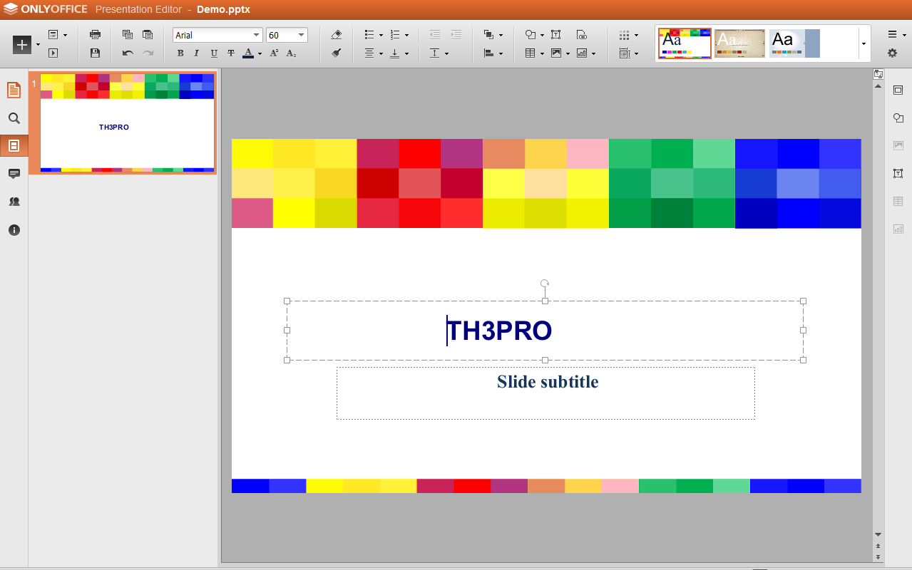
Task: Open the Search tool in the left sidebar
Action: (x=14, y=118)
